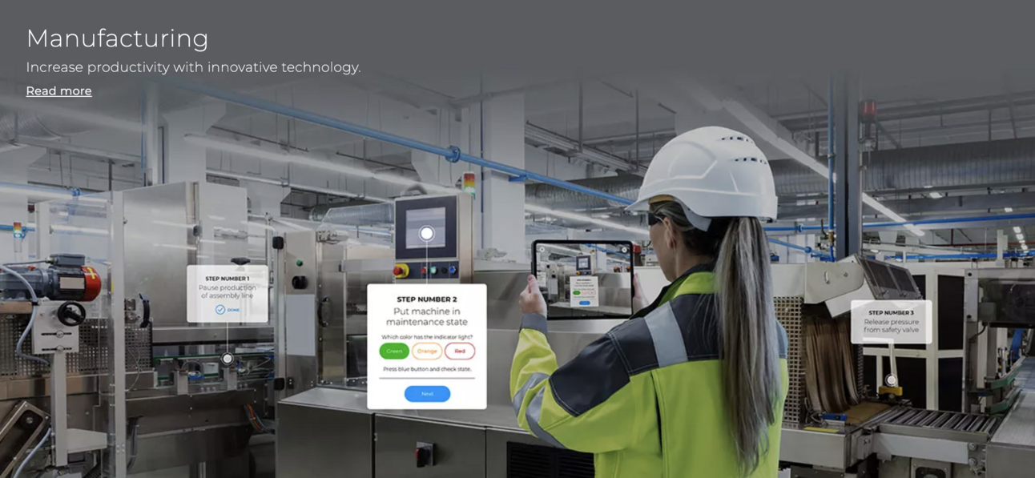Click the Done checkmark icon in Step 1

pyautogui.click(x=220, y=310)
